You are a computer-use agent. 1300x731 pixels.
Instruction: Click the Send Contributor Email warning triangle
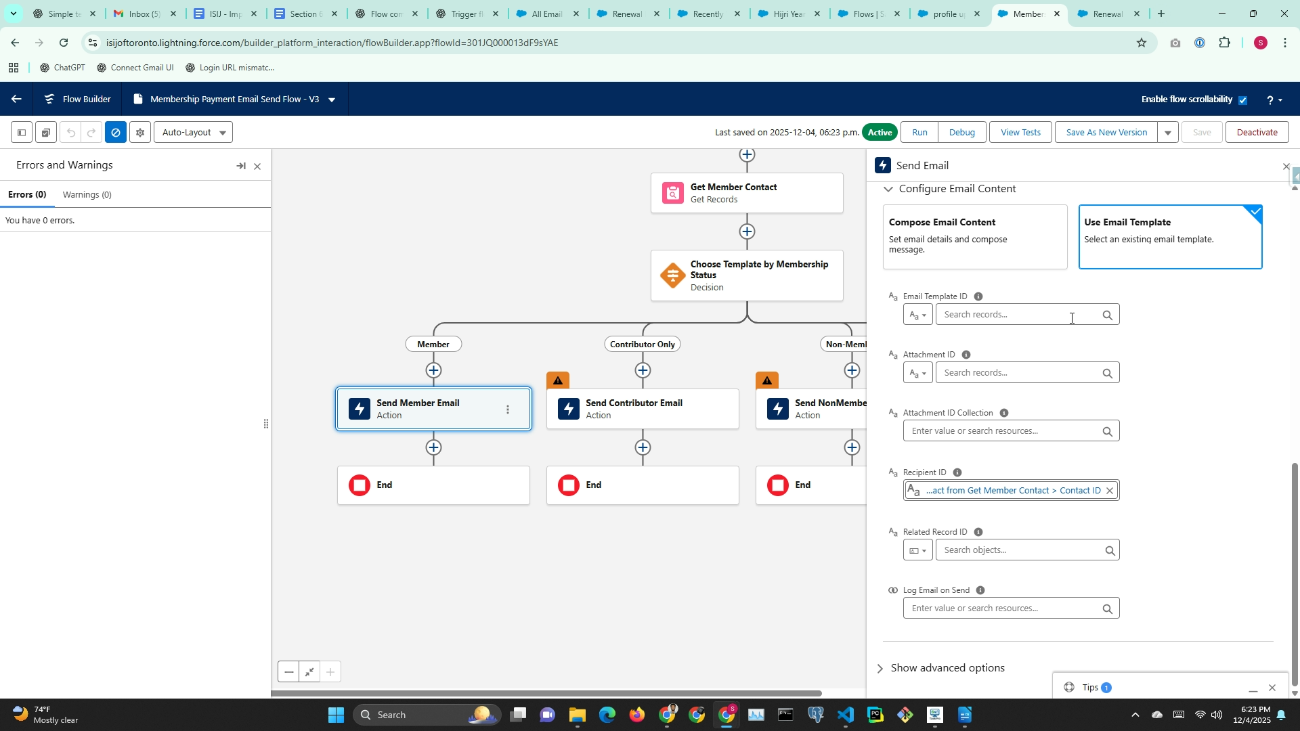558,380
